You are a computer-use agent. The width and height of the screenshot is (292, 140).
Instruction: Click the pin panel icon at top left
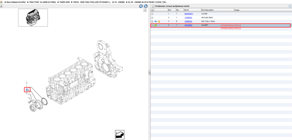[x=1, y=6]
